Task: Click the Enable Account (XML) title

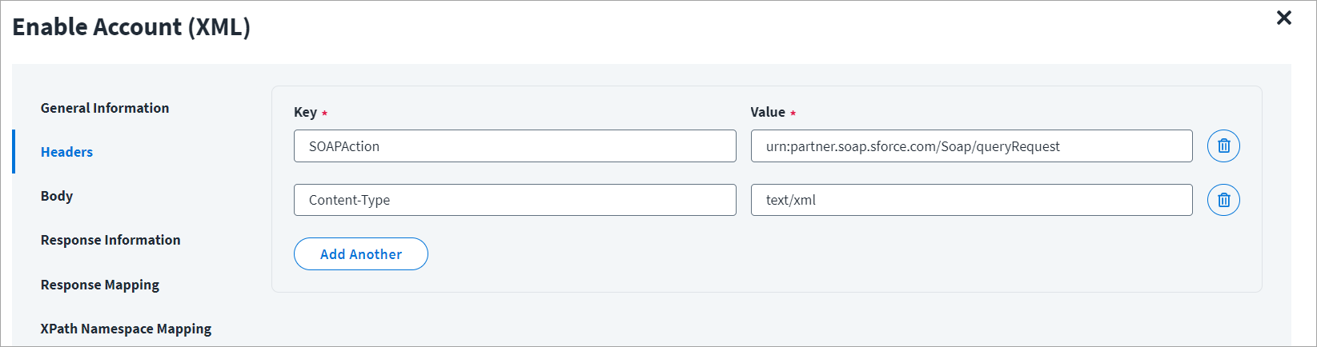Action: [x=131, y=27]
